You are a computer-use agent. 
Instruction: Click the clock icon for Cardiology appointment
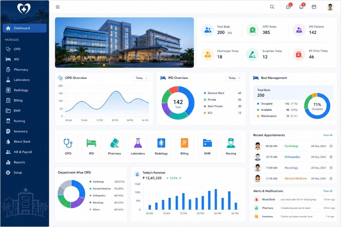[x=331, y=146]
